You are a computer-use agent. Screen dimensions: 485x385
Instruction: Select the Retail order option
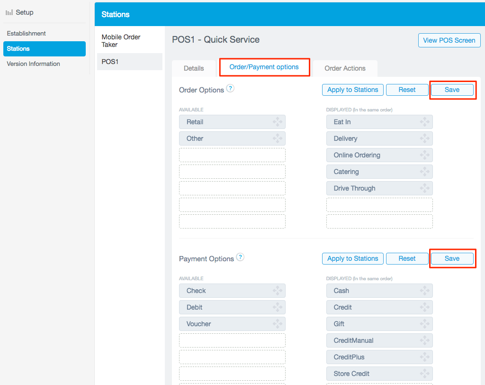(232, 122)
